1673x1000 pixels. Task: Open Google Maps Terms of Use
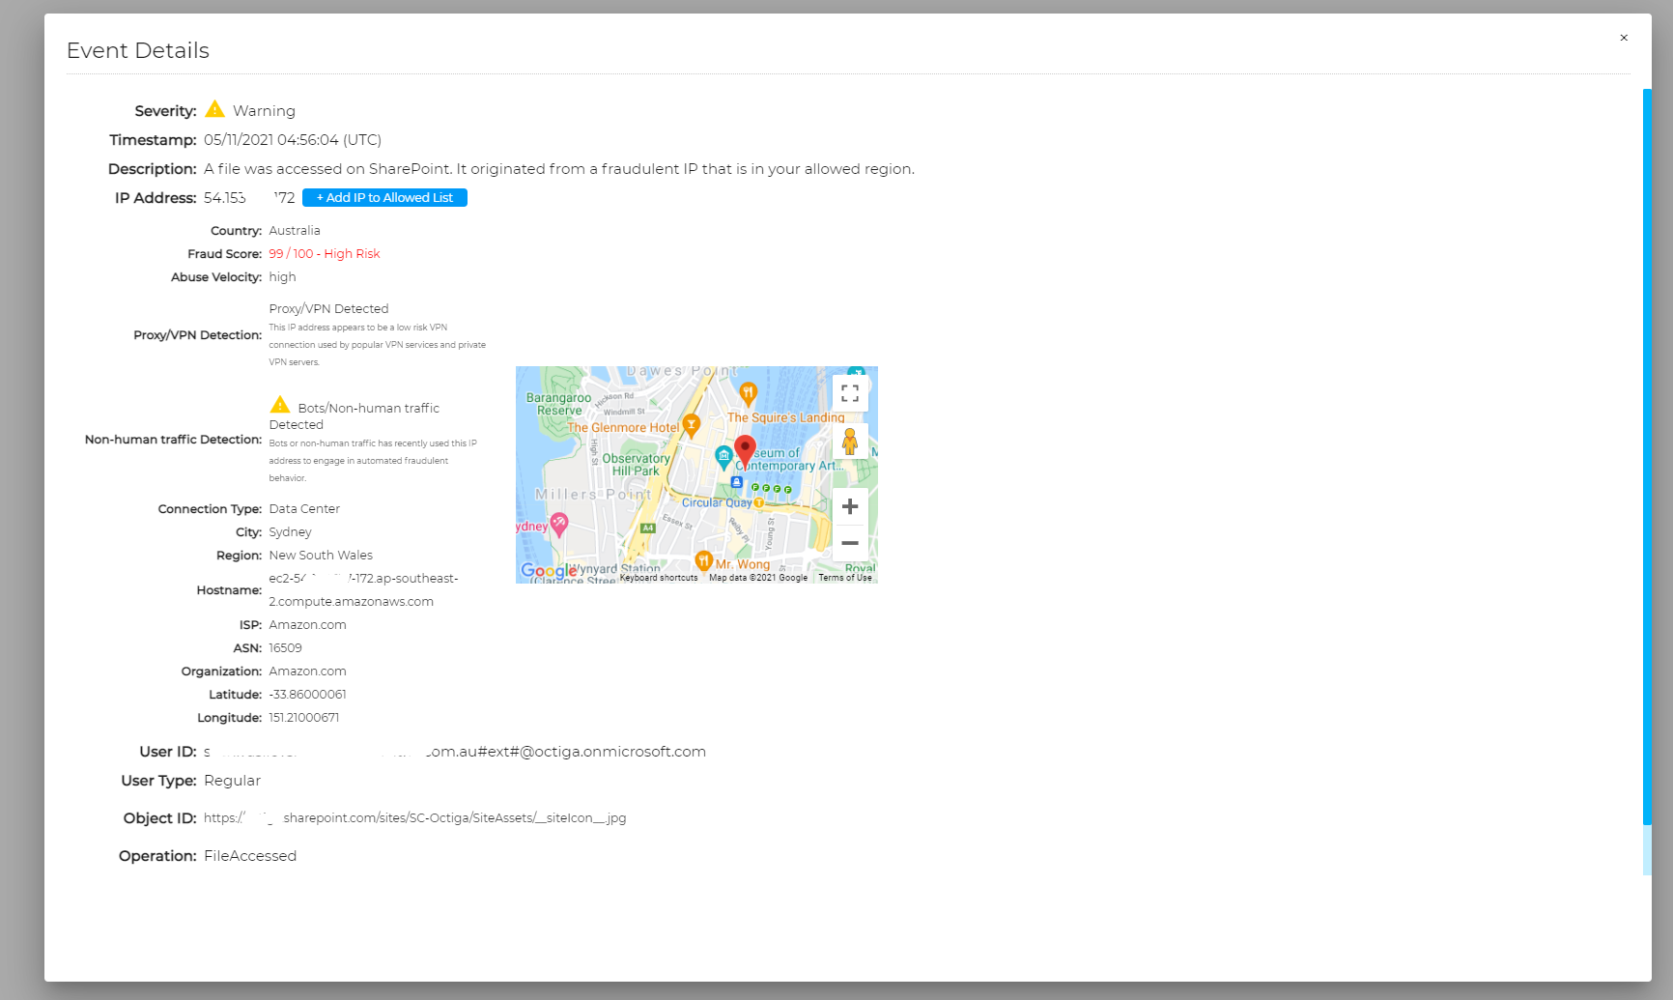pyautogui.click(x=845, y=576)
